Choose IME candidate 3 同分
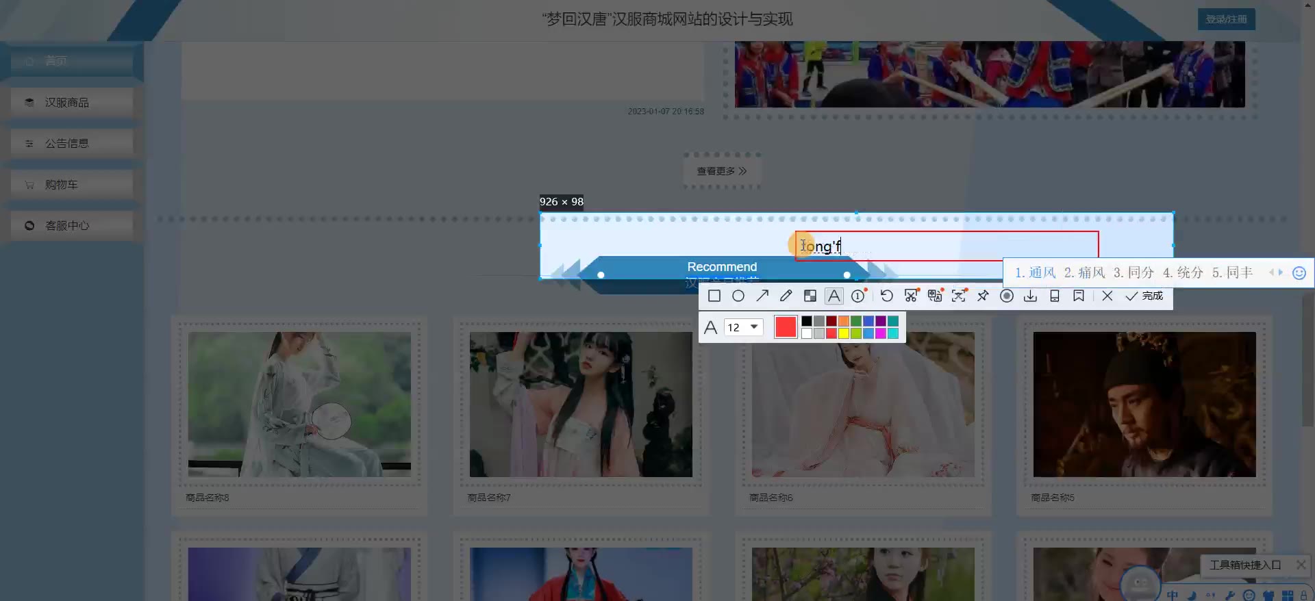 coord(1134,272)
